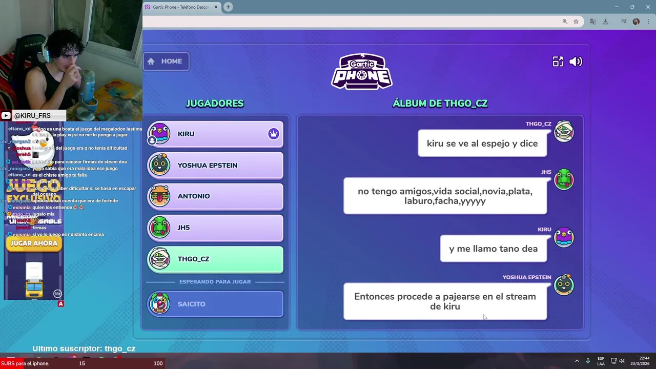Viewport: 656px width, 369px height.
Task: Click the green avatar beside JH5's album reply
Action: [564, 179]
